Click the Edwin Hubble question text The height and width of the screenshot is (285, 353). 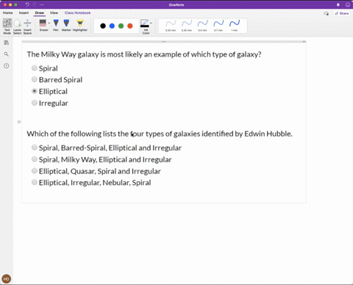160,134
